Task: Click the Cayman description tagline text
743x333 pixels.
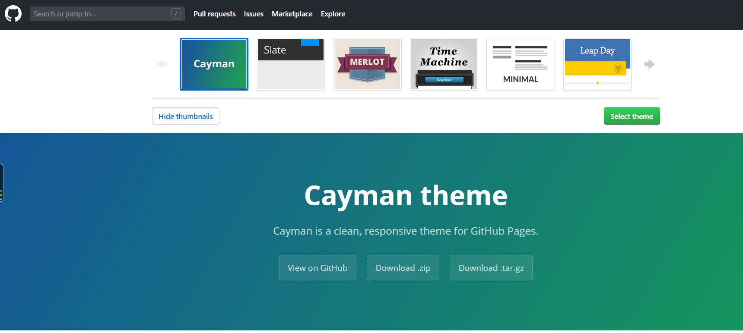Action: click(406, 231)
